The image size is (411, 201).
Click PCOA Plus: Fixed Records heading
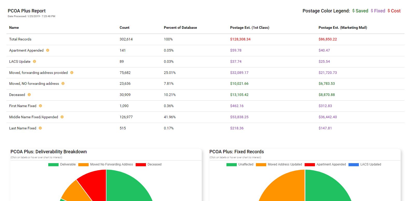[x=237, y=152]
